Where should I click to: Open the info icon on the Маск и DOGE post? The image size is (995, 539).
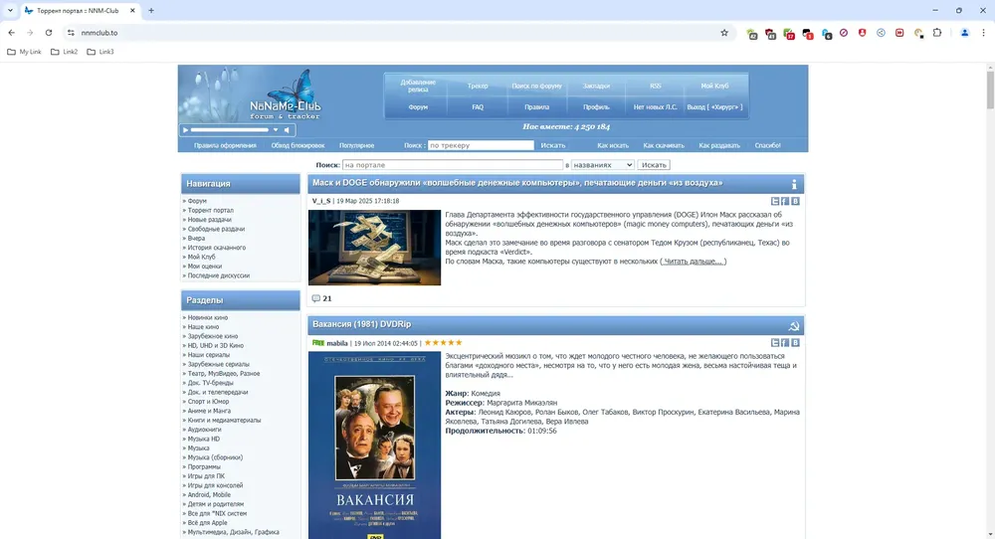tap(794, 184)
